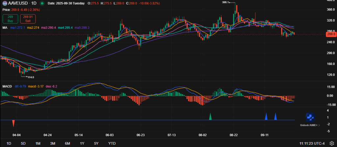Image resolution: width=337 pixels, height=147 pixels.
Task: Click the green up-arrow signal marker
Action: pyautogui.click(x=210, y=116)
